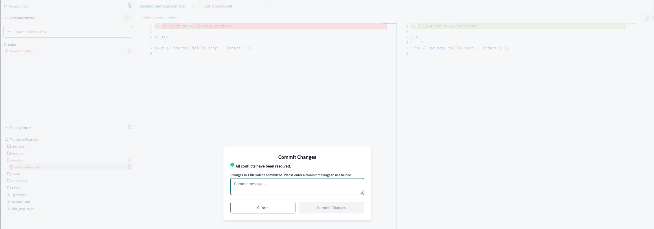The height and width of the screenshot is (229, 654).
Task: Click the Commit and resolve button
Action: pos(63,32)
